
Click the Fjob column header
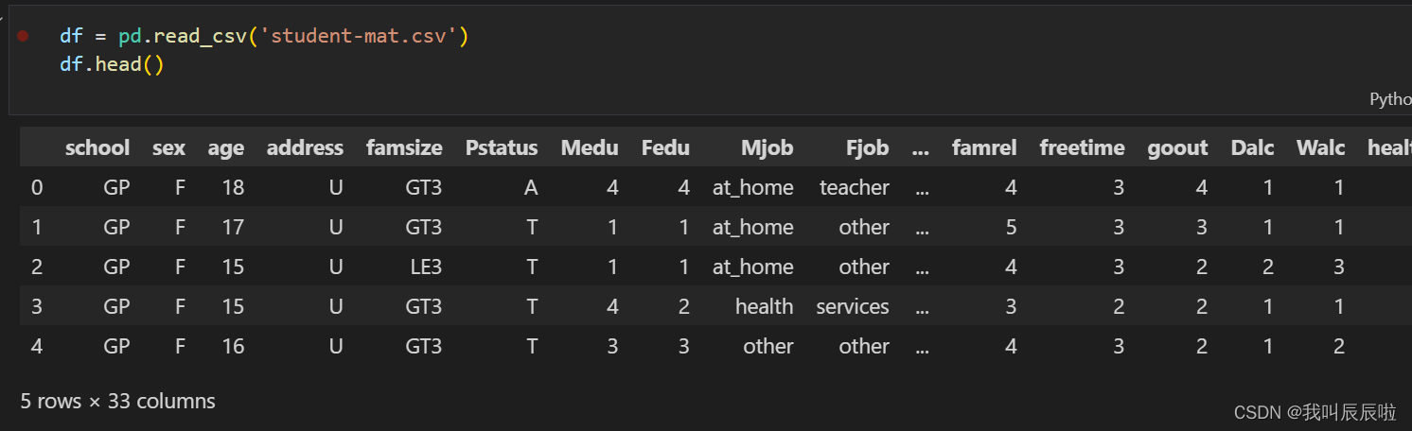[x=867, y=147]
